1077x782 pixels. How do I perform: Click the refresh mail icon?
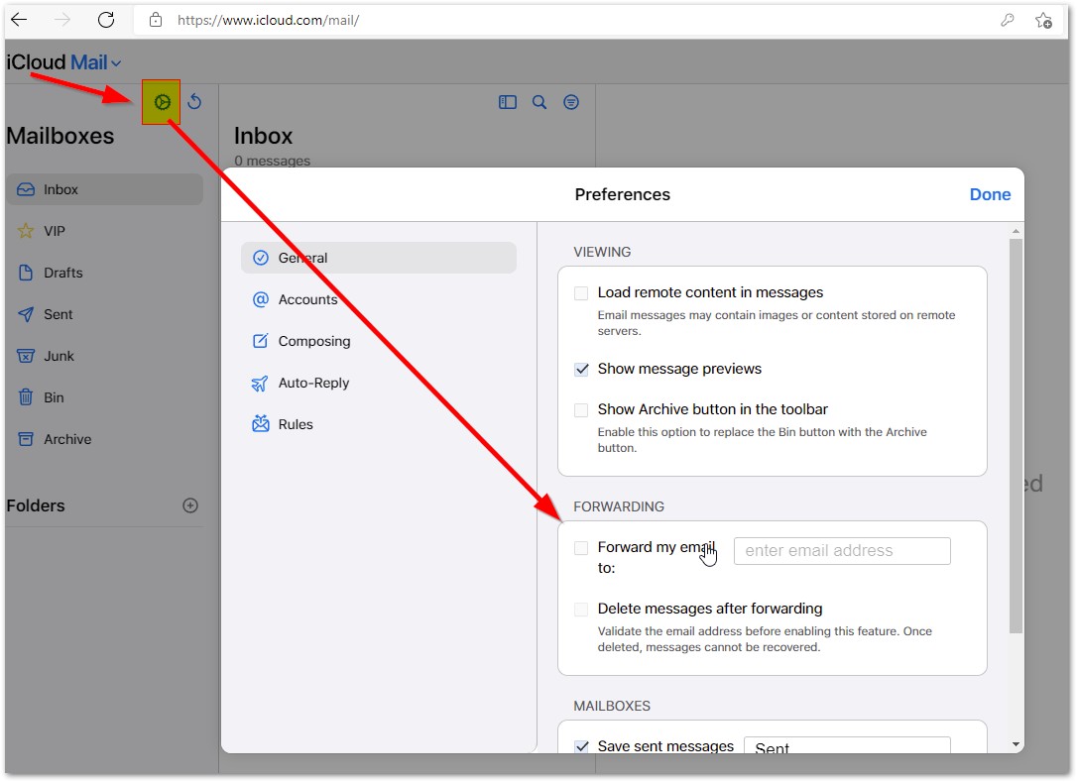(x=194, y=102)
